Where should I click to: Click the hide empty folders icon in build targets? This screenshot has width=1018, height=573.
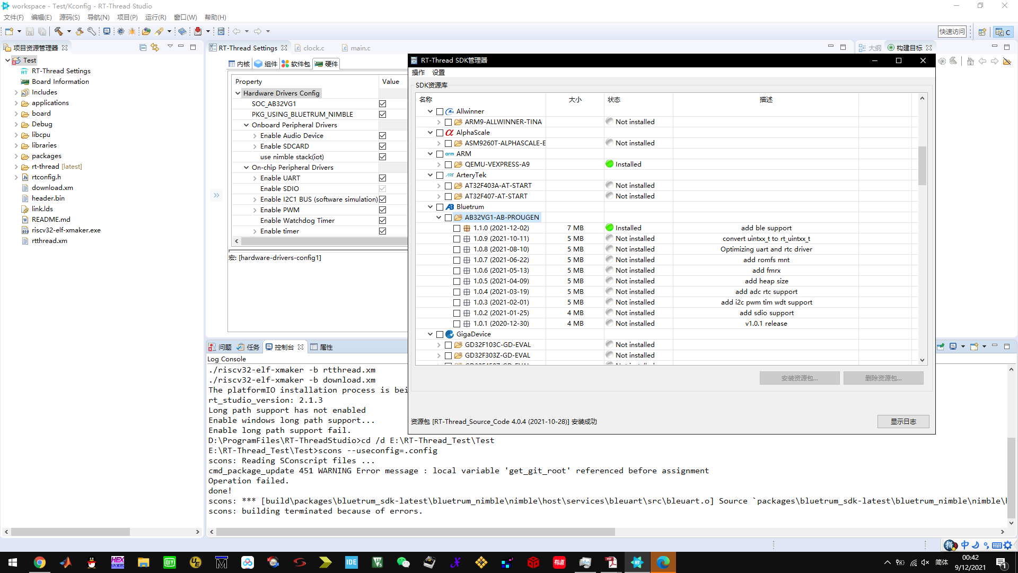coord(1007,61)
